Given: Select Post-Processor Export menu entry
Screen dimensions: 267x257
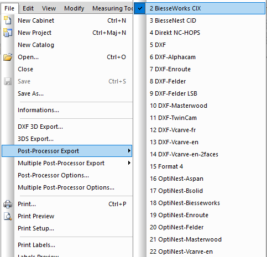Looking at the screenshot, I should coord(67,151).
